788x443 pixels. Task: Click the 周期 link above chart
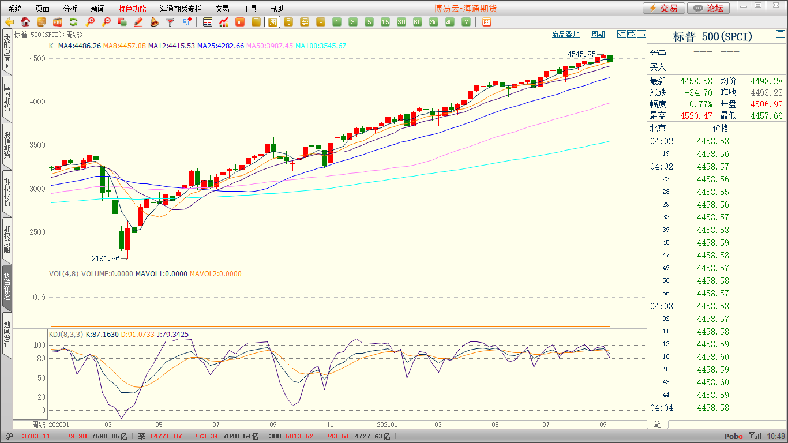point(598,35)
